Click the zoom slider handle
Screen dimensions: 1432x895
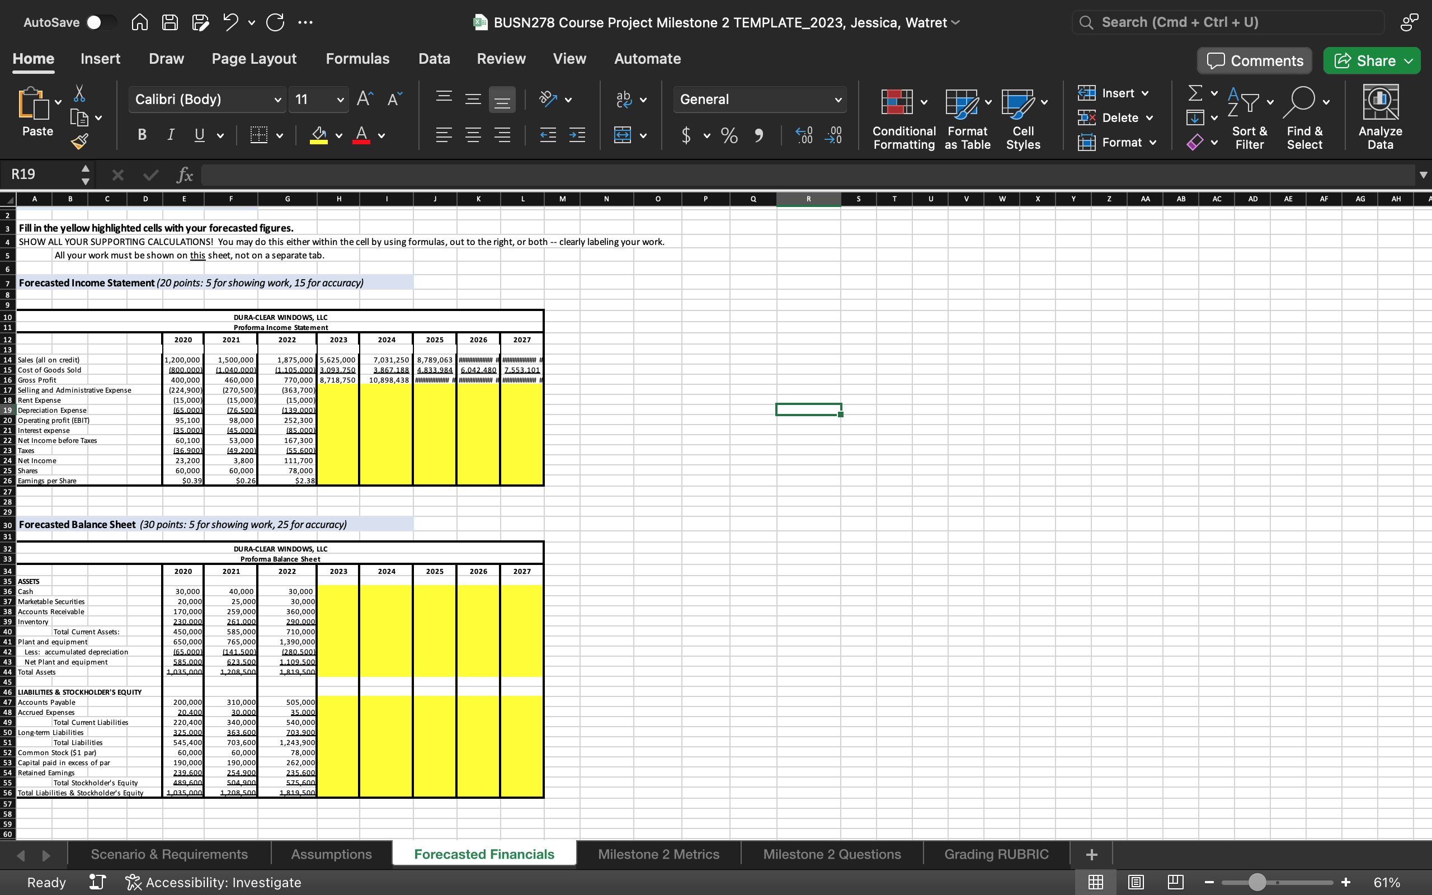[x=1257, y=882]
